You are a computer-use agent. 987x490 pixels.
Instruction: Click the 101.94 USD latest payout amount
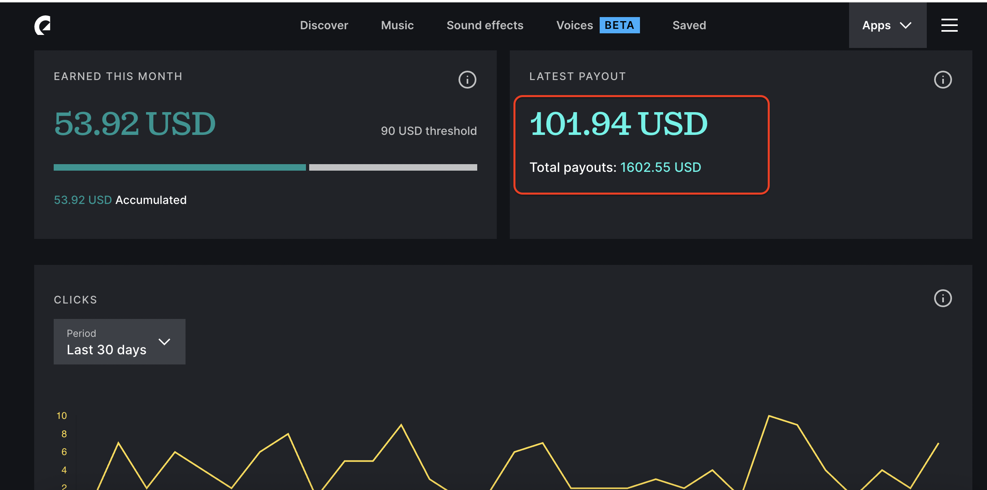click(618, 124)
